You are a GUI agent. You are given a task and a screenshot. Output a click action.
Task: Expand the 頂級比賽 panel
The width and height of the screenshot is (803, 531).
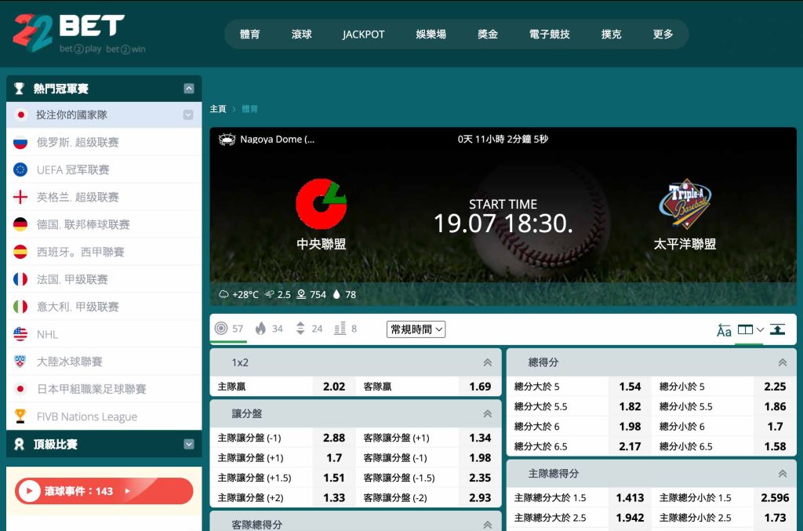pos(189,445)
